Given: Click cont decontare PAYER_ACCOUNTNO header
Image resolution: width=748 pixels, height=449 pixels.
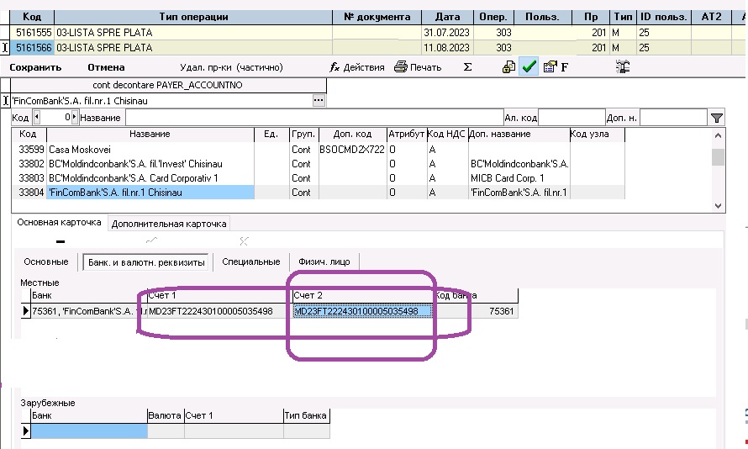Looking at the screenshot, I should pyautogui.click(x=168, y=85).
